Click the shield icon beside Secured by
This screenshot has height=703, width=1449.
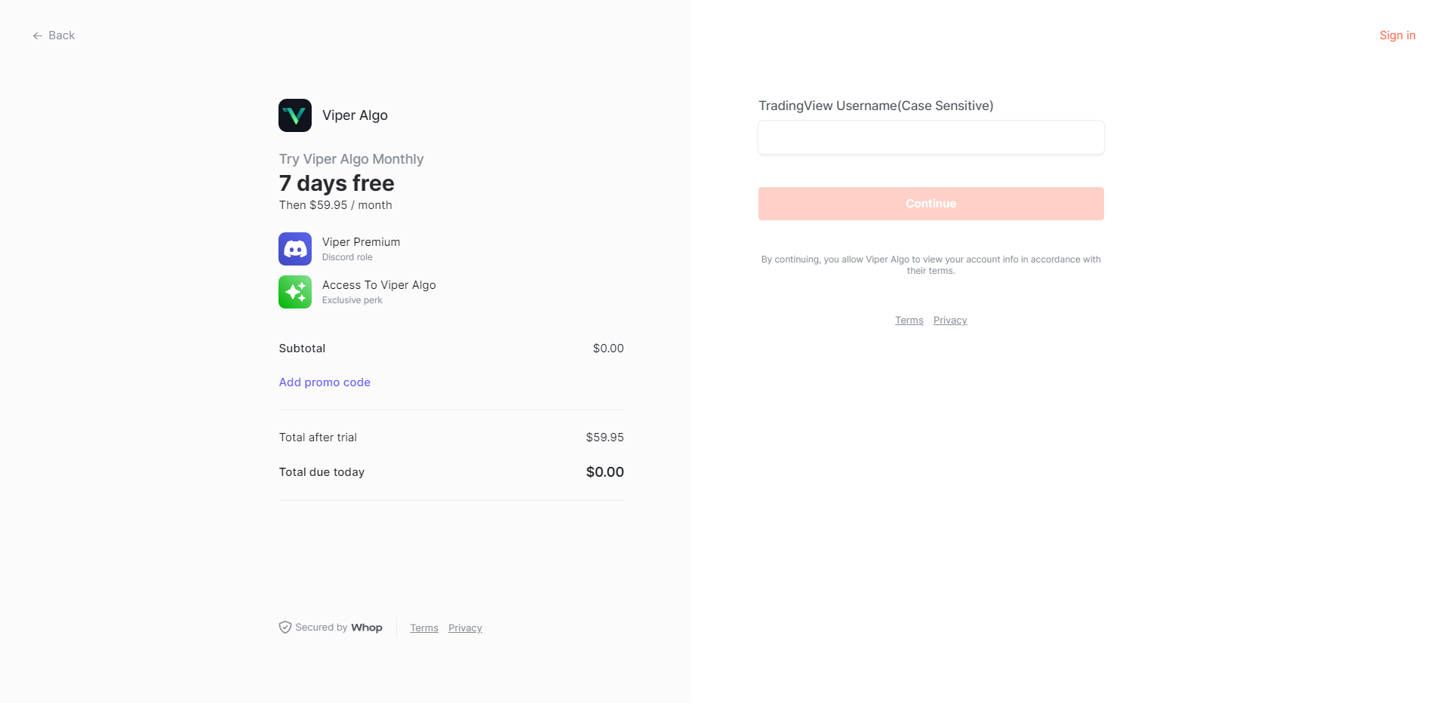pos(285,628)
